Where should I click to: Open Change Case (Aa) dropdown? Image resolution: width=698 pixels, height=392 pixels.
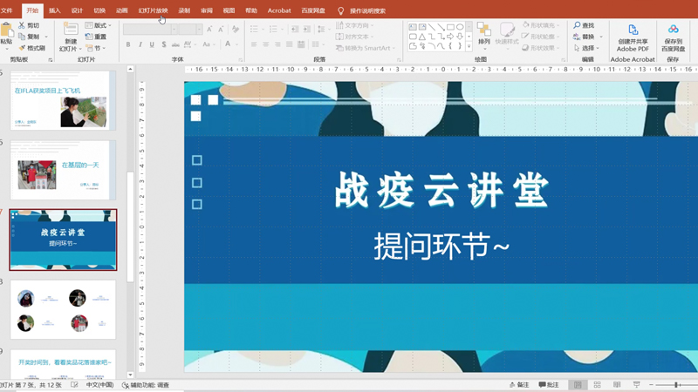pos(208,44)
